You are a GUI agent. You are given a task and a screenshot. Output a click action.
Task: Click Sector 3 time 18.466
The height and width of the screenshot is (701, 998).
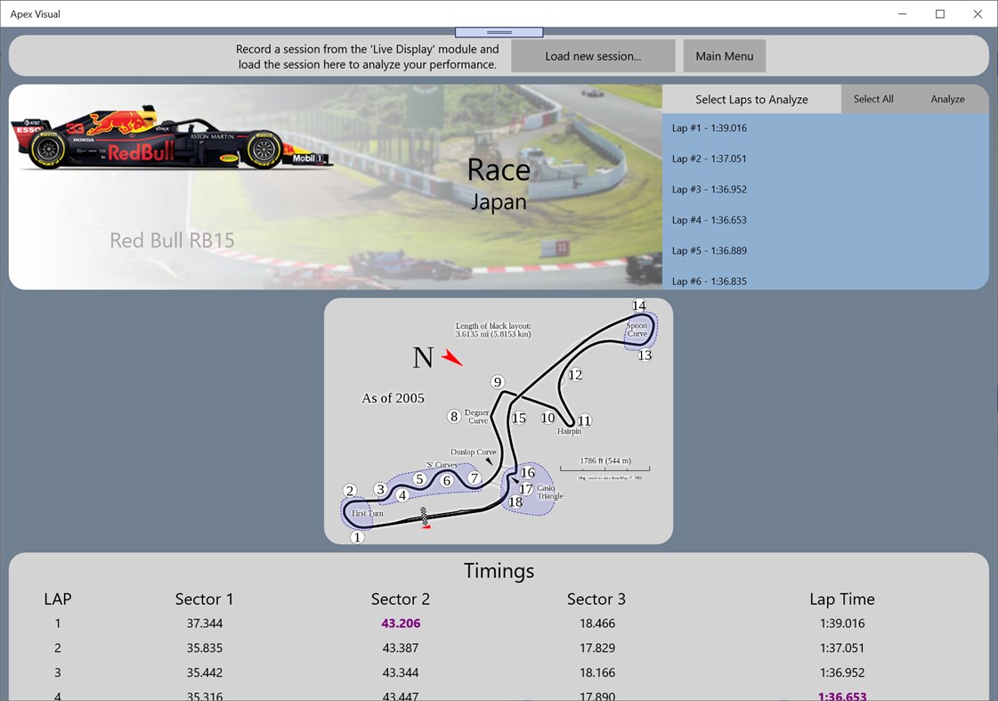coord(597,624)
